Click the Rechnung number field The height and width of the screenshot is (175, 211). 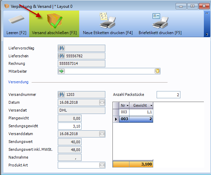click(x=82, y=64)
